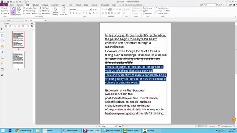Apply superscript formatting

click(x=83, y=13)
